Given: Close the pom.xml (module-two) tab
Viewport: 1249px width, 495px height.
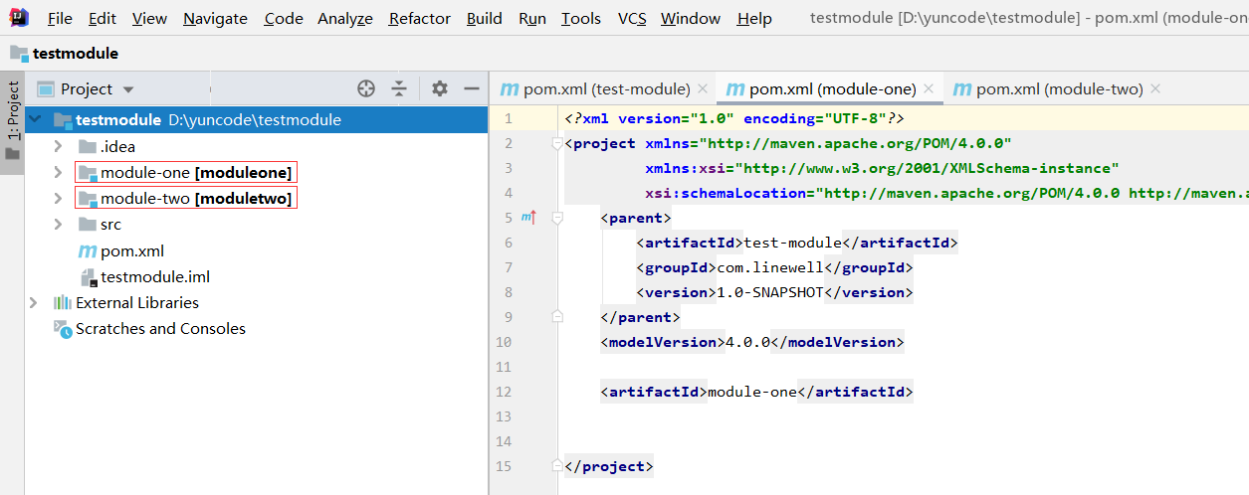Looking at the screenshot, I should coord(1154,88).
